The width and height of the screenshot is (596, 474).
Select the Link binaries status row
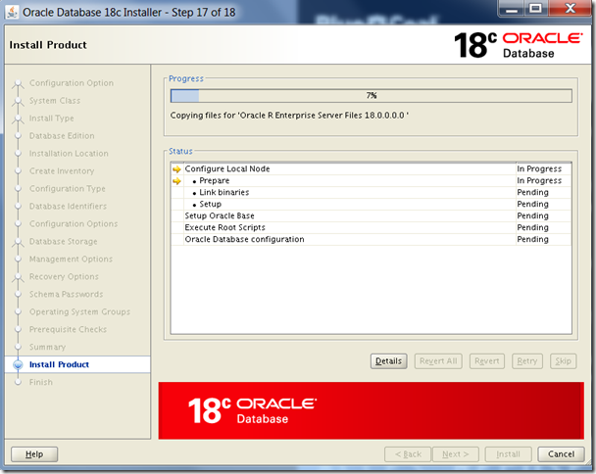coord(371,193)
